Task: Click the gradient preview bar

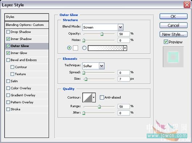Action: point(105,48)
